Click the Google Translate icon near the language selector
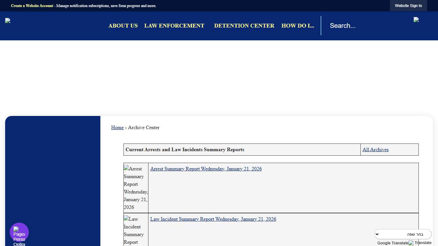The width and height of the screenshot is (438, 246). tap(411, 243)
